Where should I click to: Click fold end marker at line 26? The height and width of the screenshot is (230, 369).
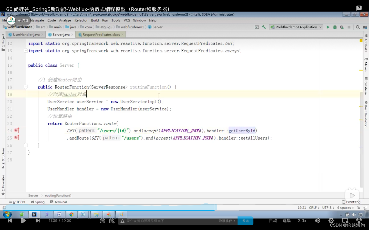point(26,145)
